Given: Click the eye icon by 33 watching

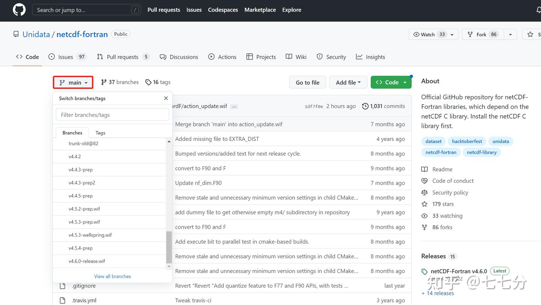Looking at the screenshot, I should point(425,216).
